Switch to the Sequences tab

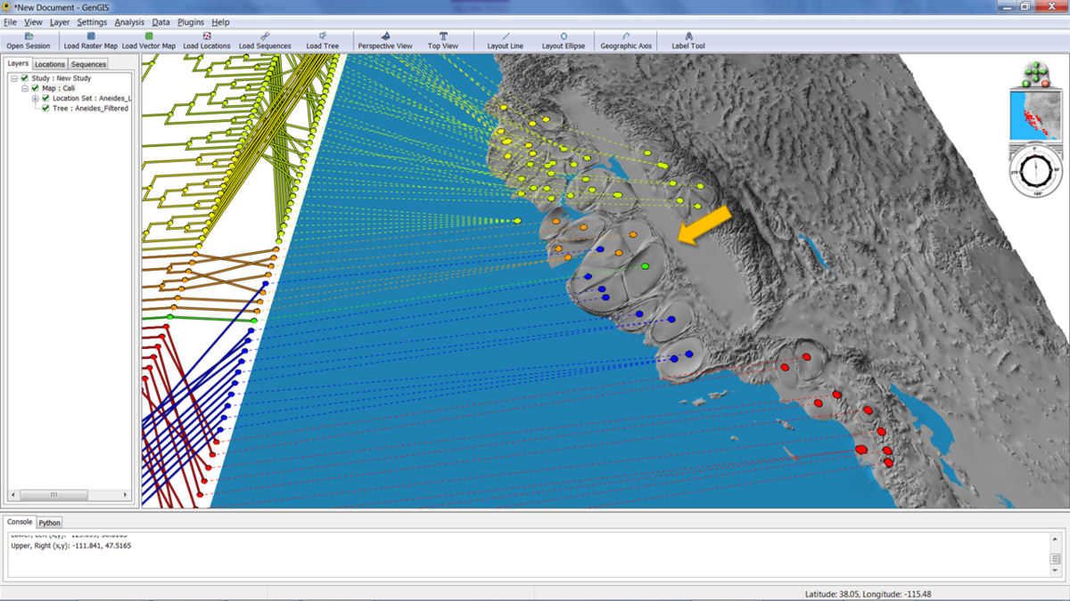(x=88, y=64)
